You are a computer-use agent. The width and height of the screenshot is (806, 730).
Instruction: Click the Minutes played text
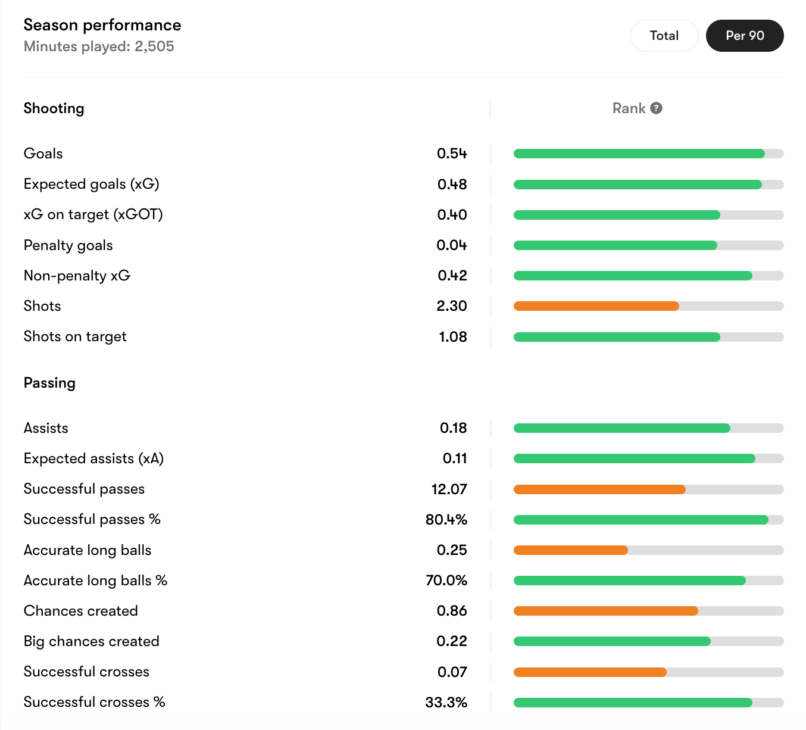click(x=99, y=46)
